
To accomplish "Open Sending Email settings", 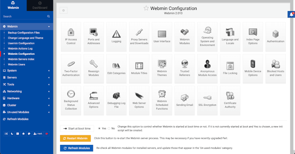I will 185,101.
